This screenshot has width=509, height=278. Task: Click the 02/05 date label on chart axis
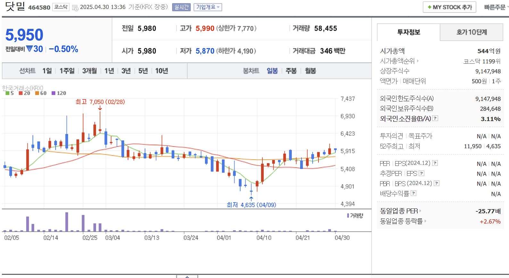12,238
